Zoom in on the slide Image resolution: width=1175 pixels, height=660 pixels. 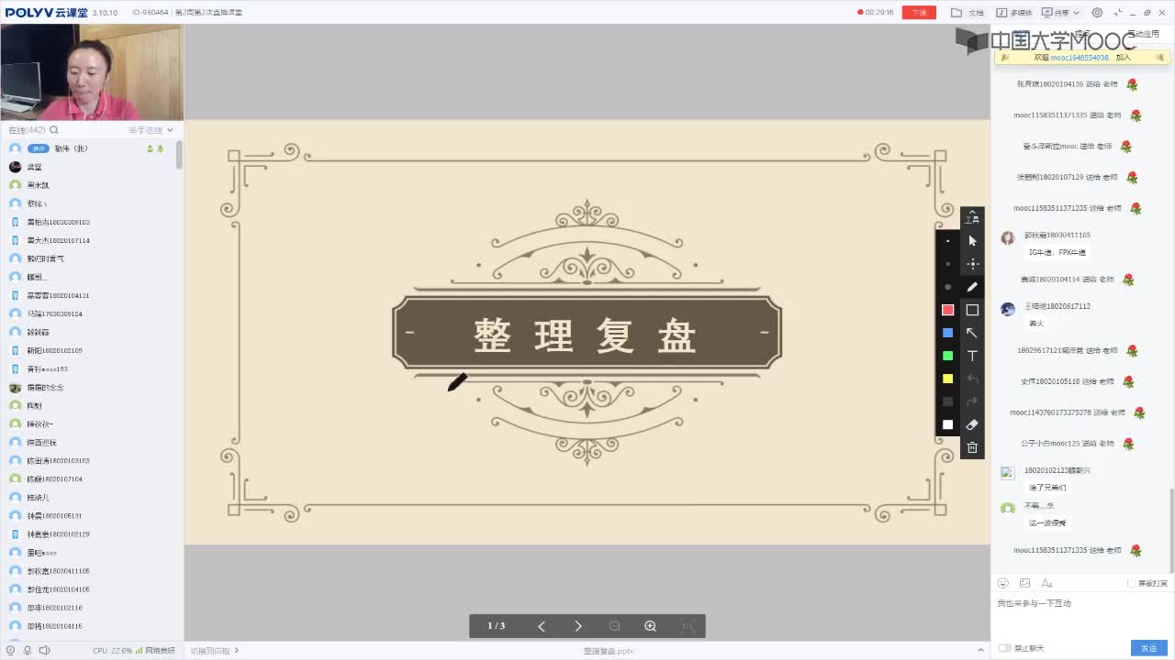click(x=650, y=626)
